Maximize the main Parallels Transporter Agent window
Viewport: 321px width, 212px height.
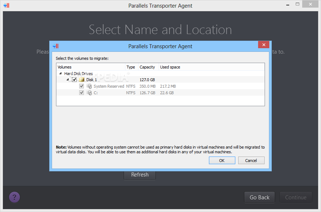[x=298, y=4]
